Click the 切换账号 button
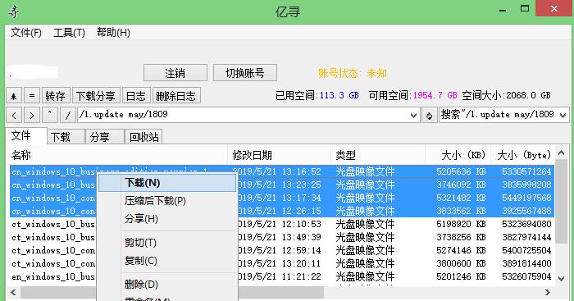574x301 pixels. [x=245, y=73]
